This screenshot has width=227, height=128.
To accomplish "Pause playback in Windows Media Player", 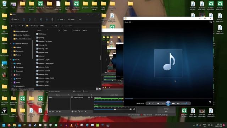I will (168, 103).
